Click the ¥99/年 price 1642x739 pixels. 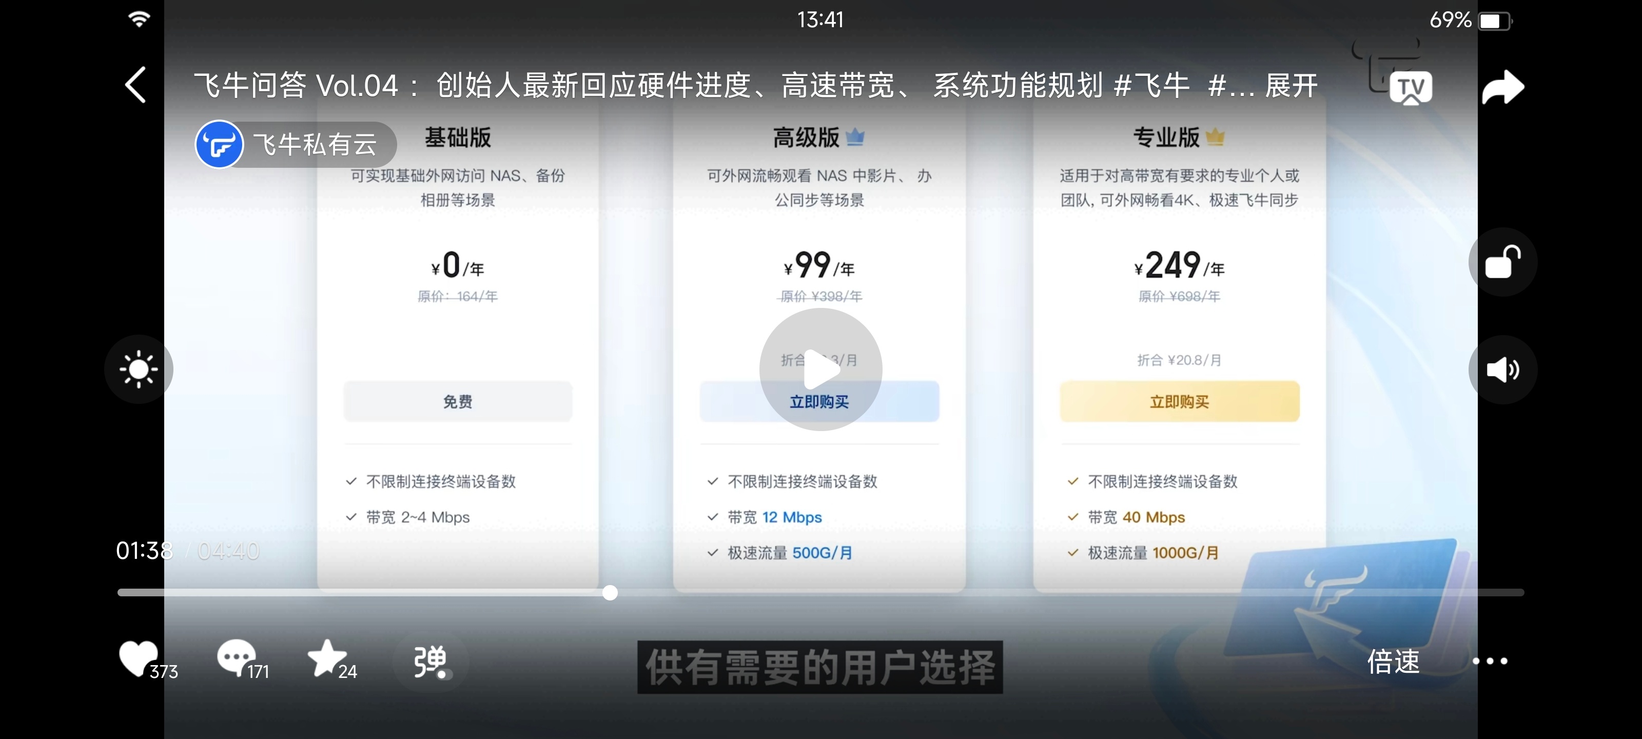[819, 265]
